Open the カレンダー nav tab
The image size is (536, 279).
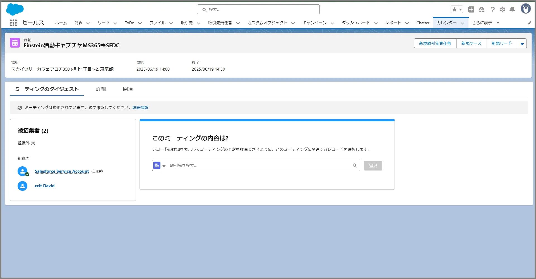click(447, 23)
